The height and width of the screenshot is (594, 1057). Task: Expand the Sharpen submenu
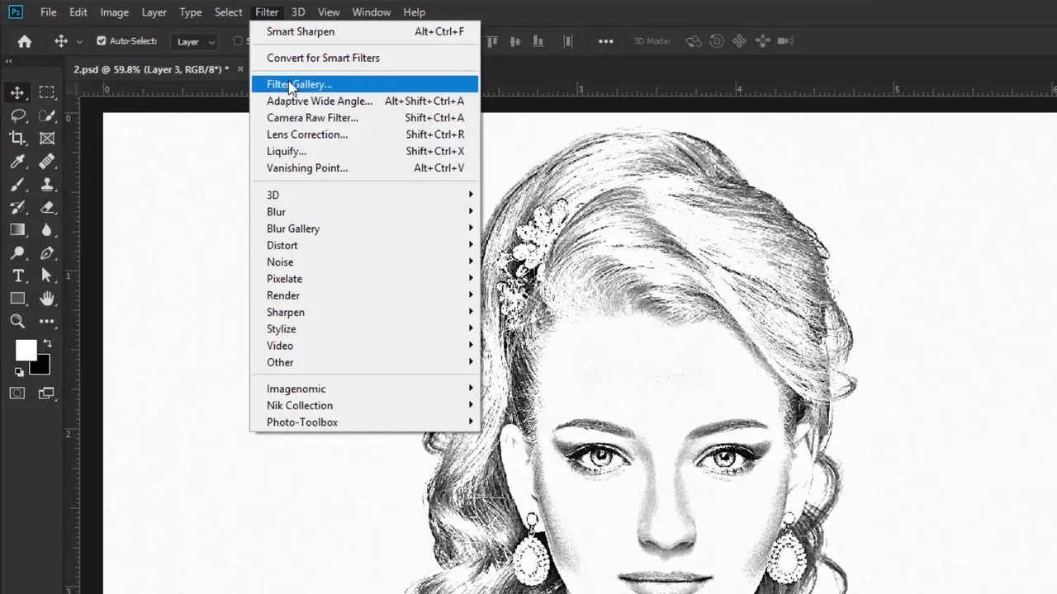tap(363, 312)
